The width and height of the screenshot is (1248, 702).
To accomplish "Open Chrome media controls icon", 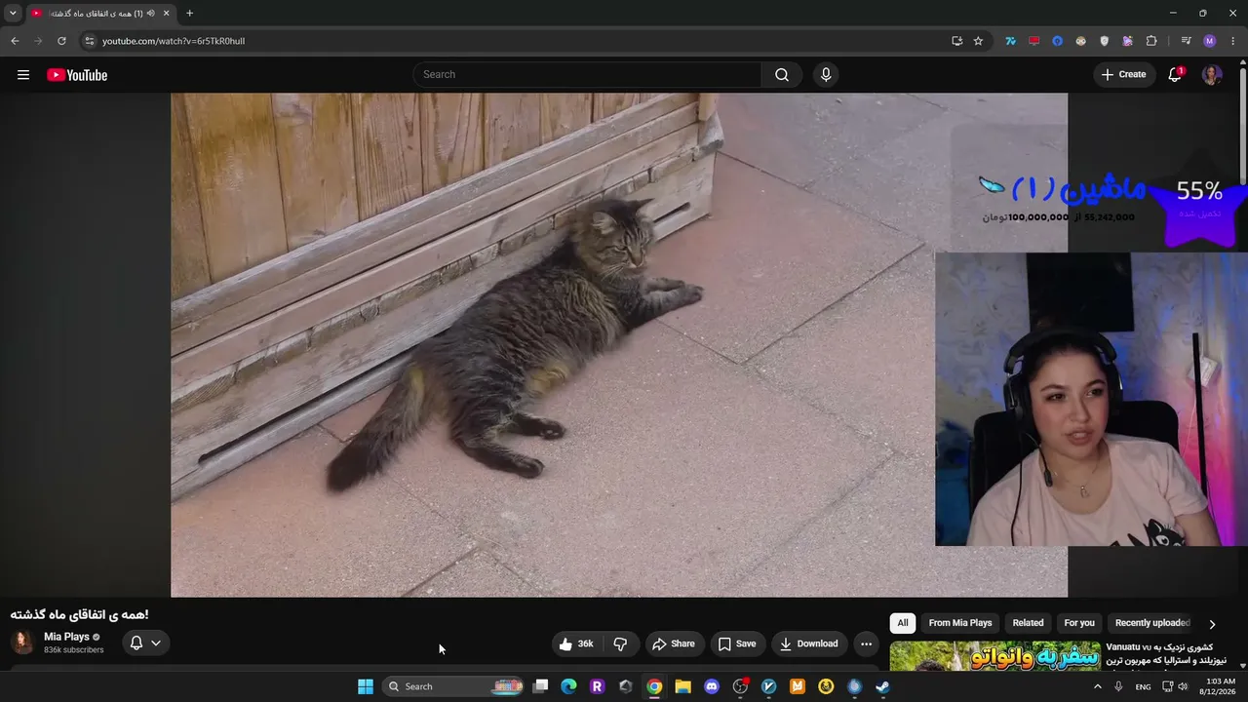I will [x=1186, y=41].
